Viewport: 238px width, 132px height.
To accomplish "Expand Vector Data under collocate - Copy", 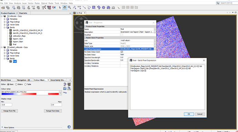I will tap(4, 25).
